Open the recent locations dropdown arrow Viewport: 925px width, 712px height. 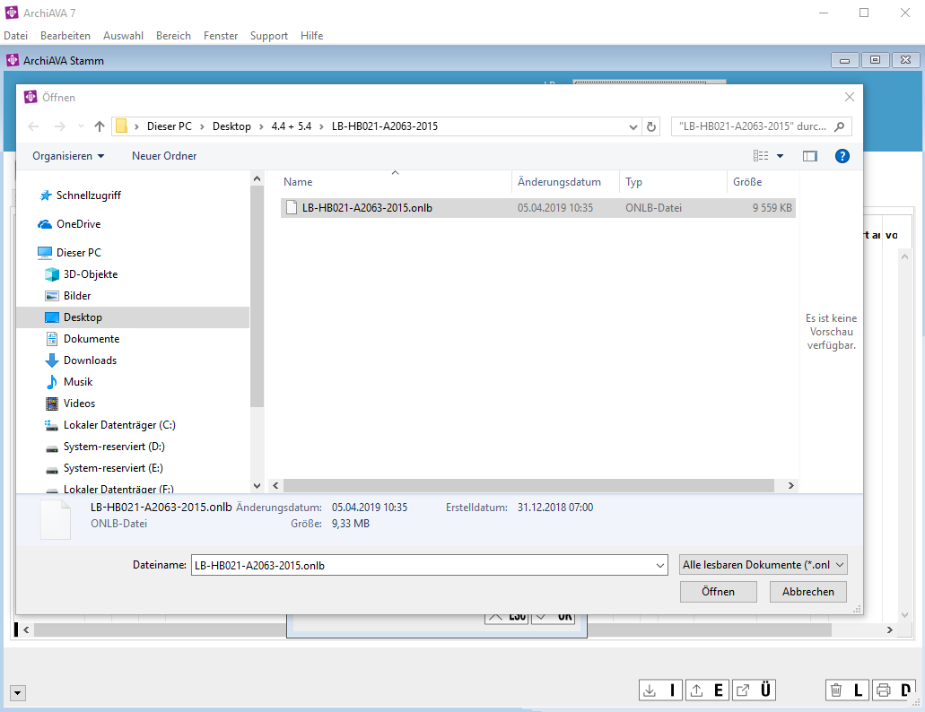coord(81,126)
